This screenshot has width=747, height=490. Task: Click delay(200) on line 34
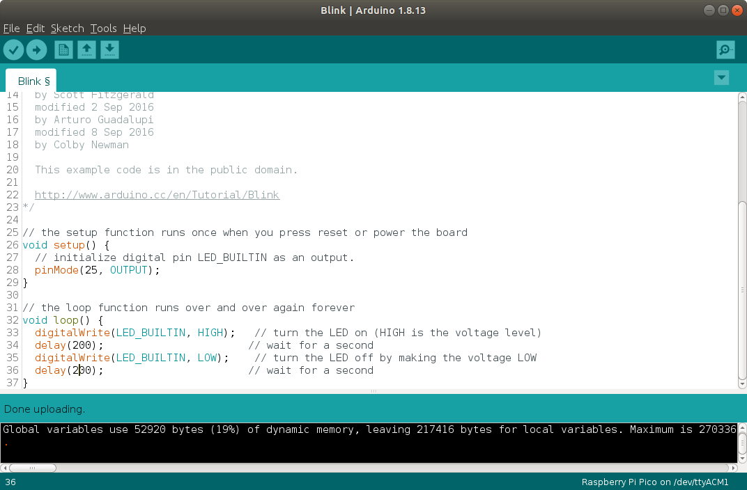(68, 345)
